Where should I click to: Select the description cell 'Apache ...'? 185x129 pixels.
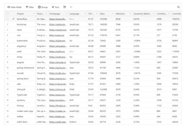[x=42, y=117]
